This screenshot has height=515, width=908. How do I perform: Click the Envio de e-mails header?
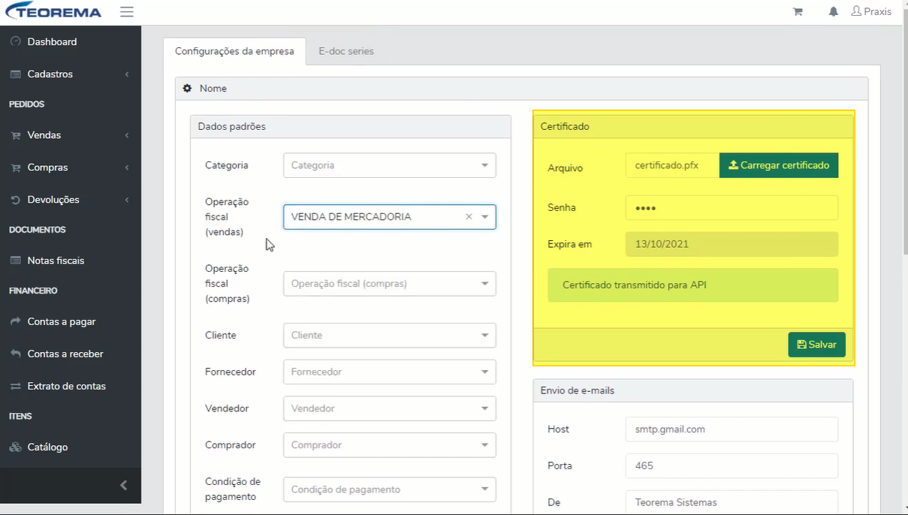click(x=693, y=390)
